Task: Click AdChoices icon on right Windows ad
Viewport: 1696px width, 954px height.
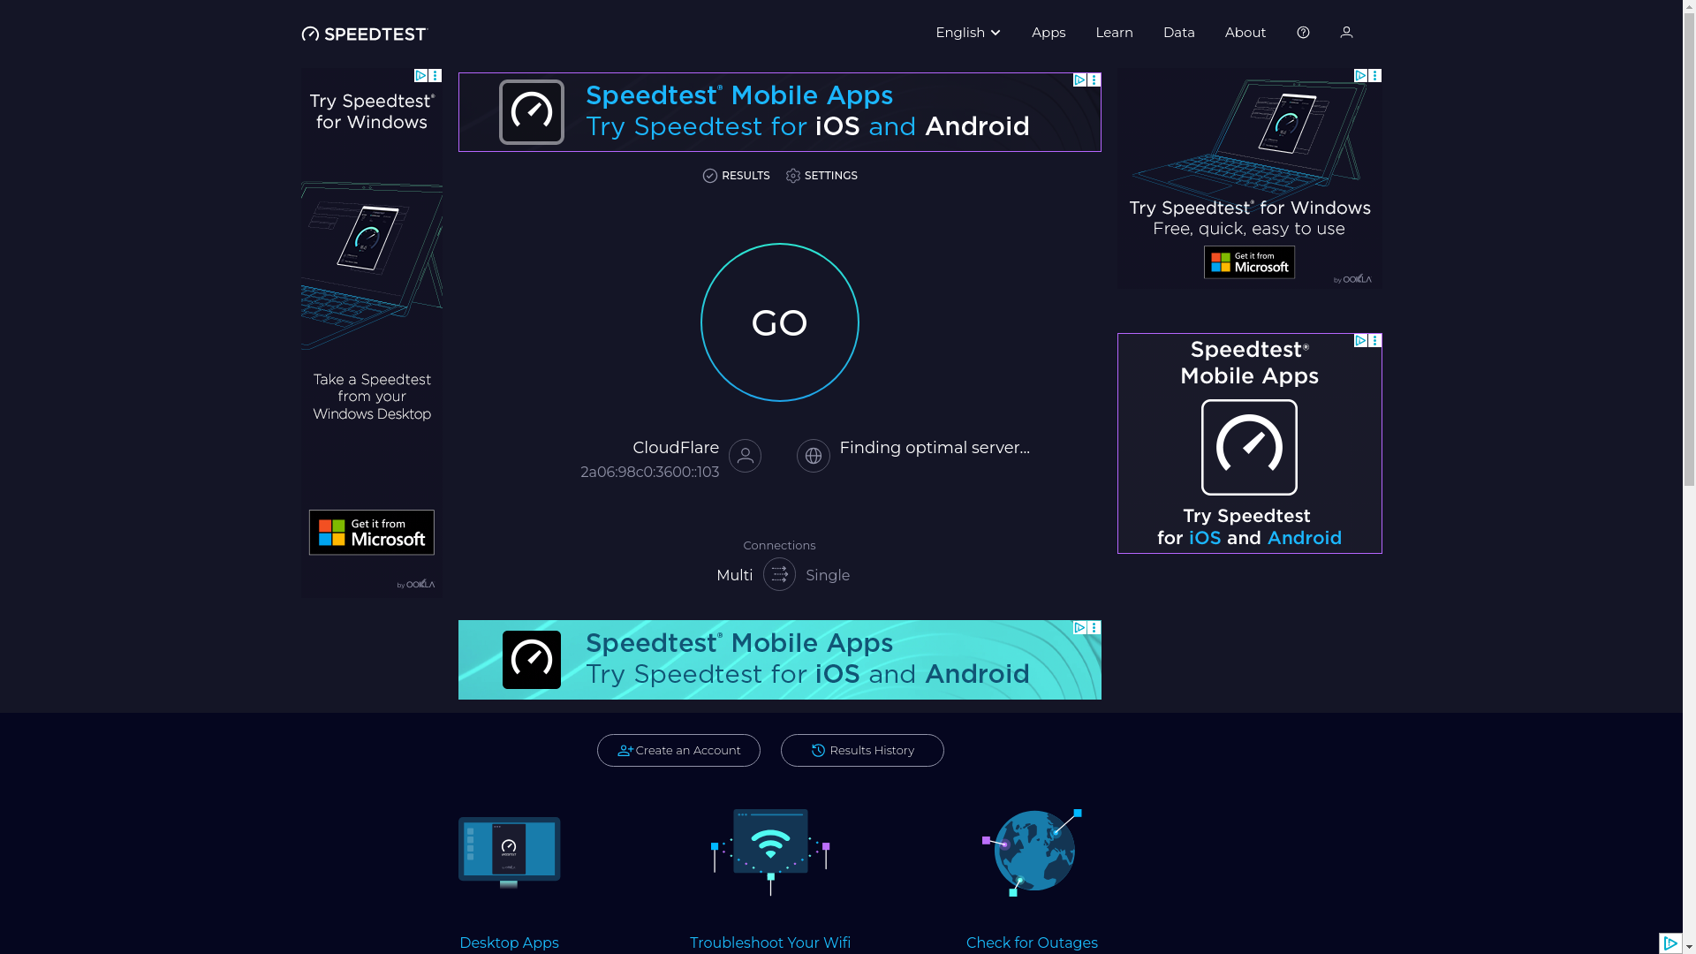Action: [x=1360, y=76]
